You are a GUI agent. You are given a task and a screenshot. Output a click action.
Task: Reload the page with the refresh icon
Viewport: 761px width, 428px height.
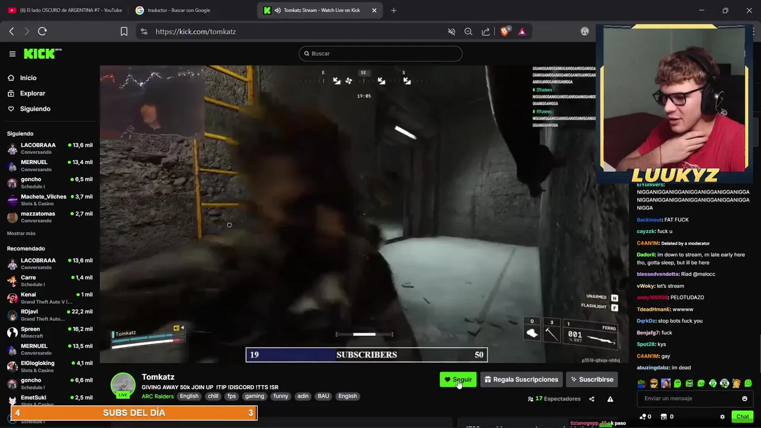[x=42, y=32]
